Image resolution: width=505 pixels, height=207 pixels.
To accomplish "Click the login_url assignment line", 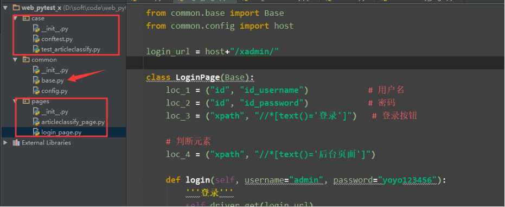I will 212,51.
